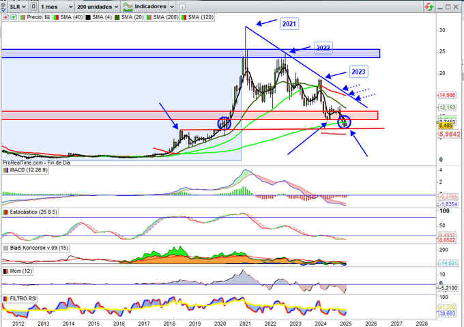464x327 pixels.
Task: Click the SMA (120) swatch icon
Action: pyautogui.click(x=184, y=18)
